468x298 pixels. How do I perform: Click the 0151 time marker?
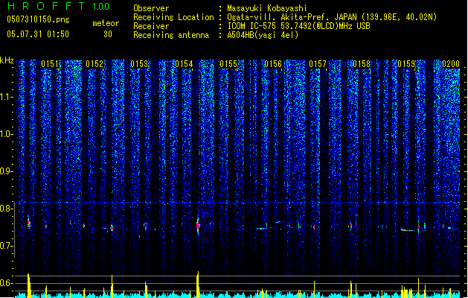pos(50,64)
